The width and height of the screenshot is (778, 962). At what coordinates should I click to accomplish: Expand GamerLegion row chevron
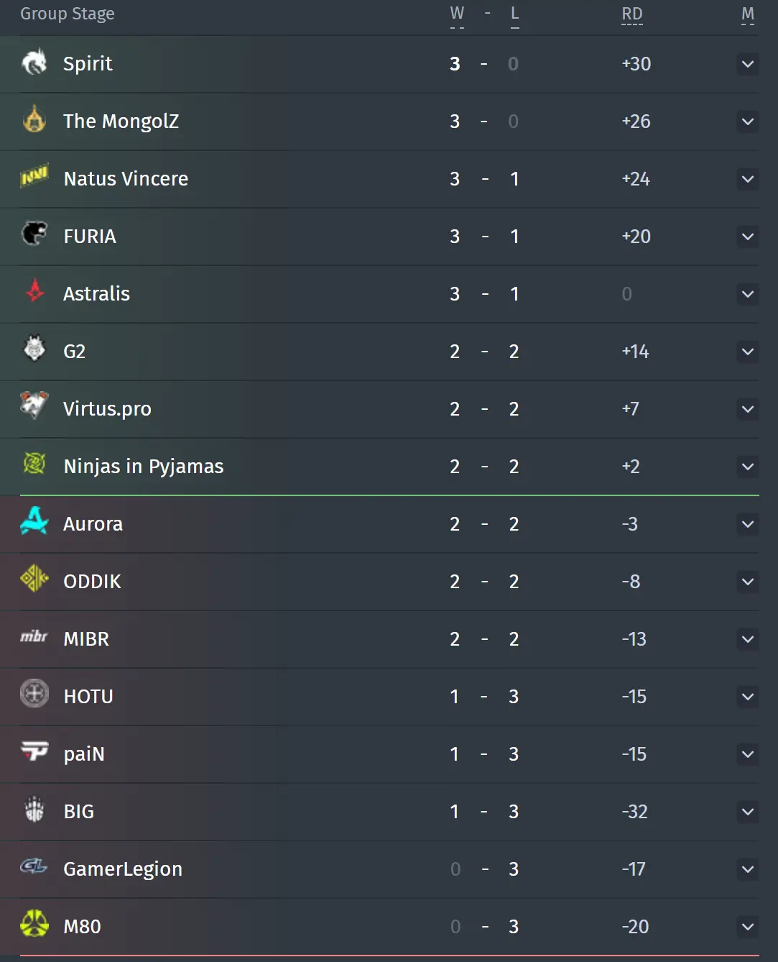tap(748, 869)
